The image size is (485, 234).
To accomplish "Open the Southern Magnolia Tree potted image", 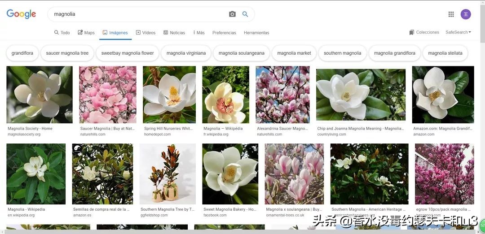I will [168, 174].
